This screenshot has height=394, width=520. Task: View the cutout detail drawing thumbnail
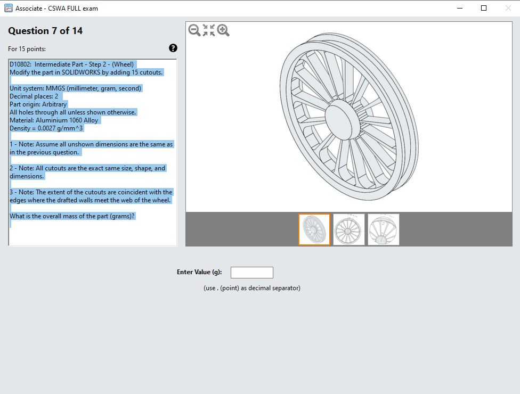coord(383,229)
